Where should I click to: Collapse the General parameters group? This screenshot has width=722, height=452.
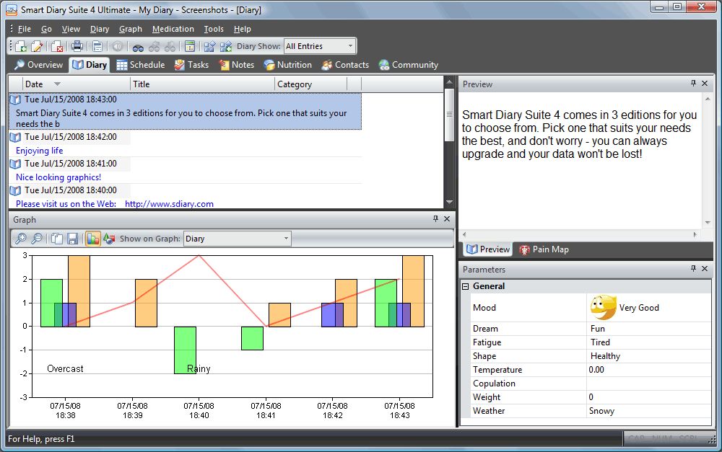466,286
